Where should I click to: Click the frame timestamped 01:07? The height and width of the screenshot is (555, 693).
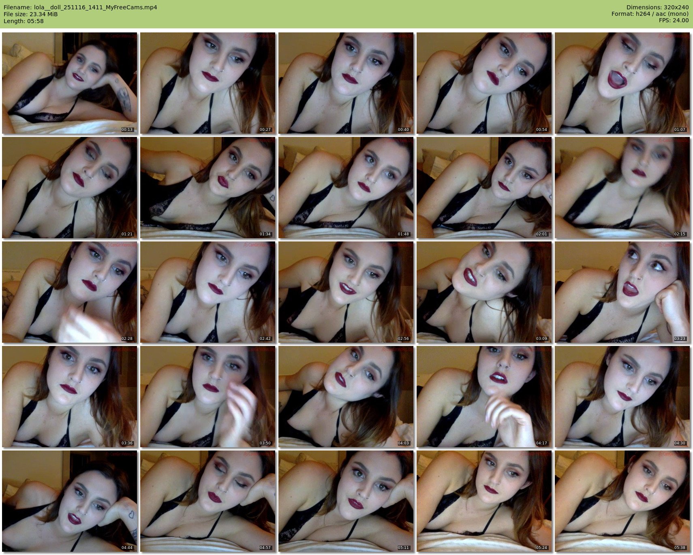pyautogui.click(x=622, y=83)
